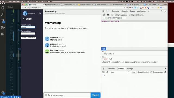Expand the App component tree node

(102, 21)
